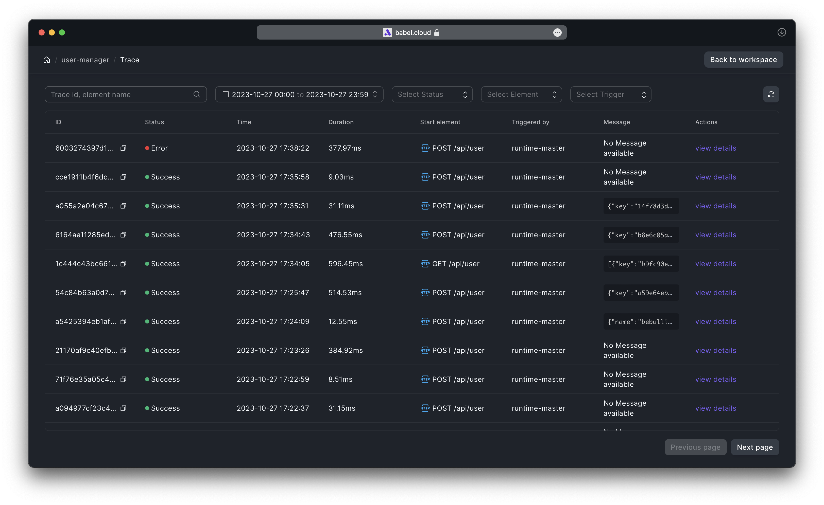Click the calendar icon in date range
This screenshot has height=505, width=824.
point(226,95)
